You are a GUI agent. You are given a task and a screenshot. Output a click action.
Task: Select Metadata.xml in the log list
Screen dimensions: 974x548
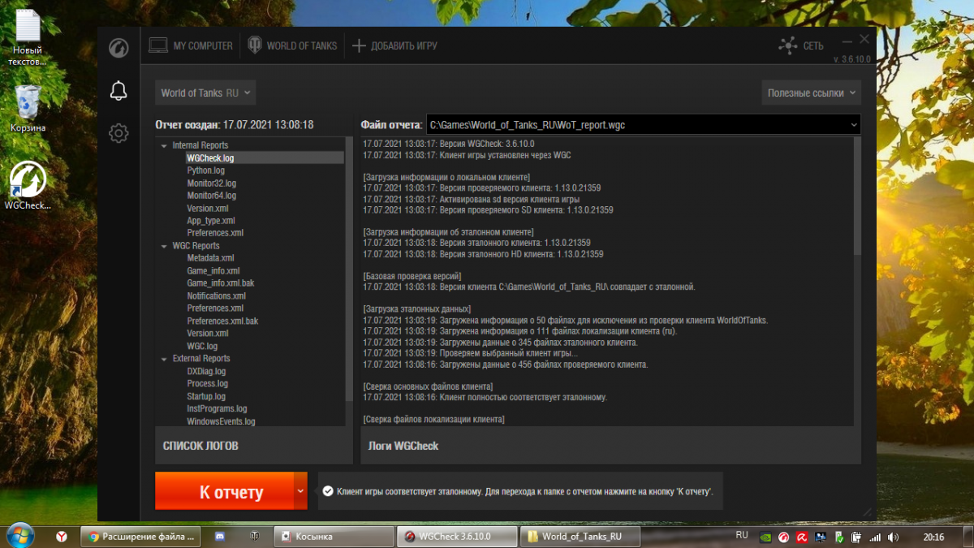coord(210,258)
